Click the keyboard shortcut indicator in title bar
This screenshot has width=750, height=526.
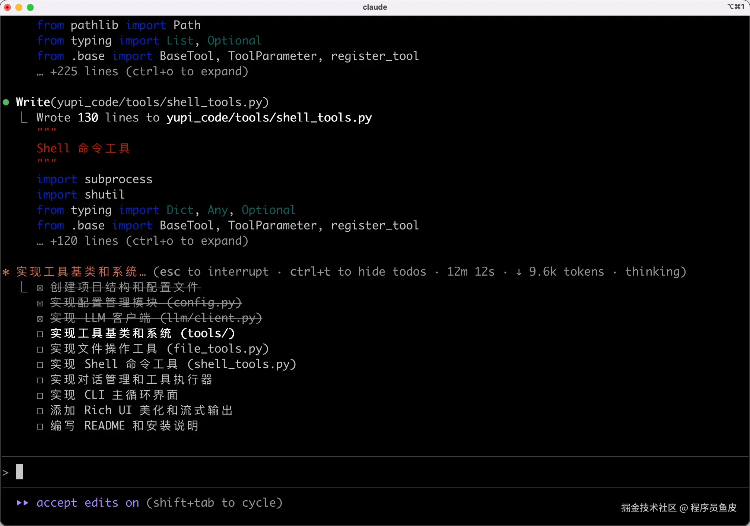[735, 7]
